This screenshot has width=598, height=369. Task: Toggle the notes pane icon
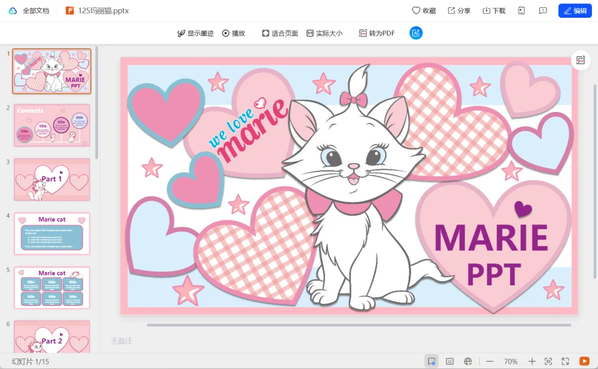[450, 361]
